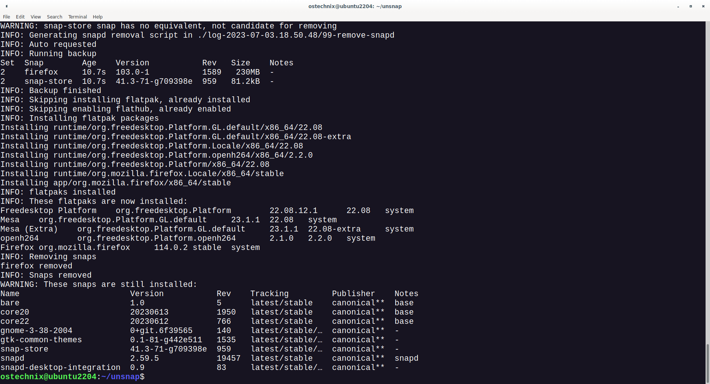
Task: Click 'Skipping installing flatpak' line
Action: coord(125,100)
